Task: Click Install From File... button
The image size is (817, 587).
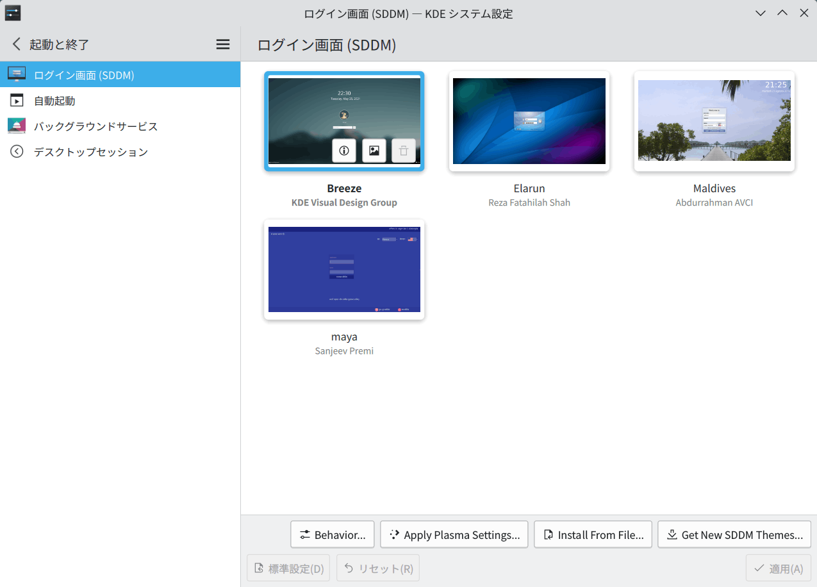Action: pos(593,534)
